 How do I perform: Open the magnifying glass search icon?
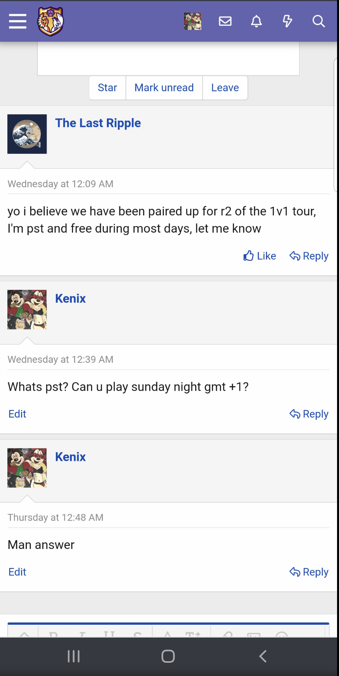point(318,21)
